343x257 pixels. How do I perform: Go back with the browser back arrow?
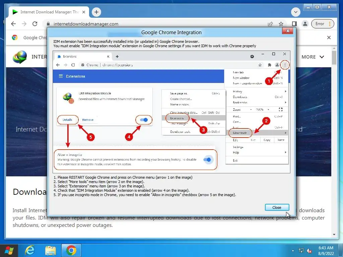13,24
